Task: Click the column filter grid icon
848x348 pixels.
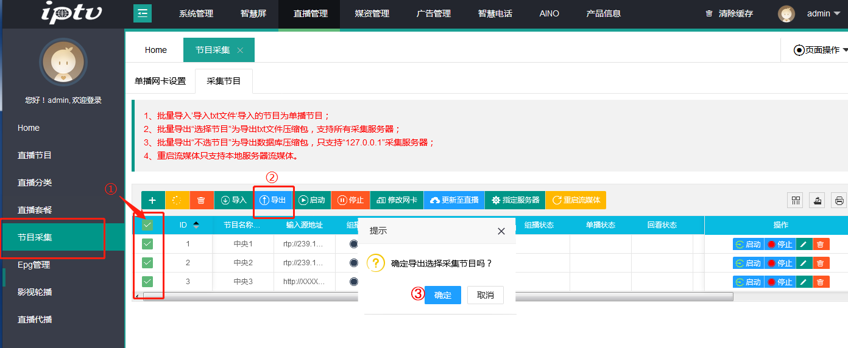Action: (796, 200)
